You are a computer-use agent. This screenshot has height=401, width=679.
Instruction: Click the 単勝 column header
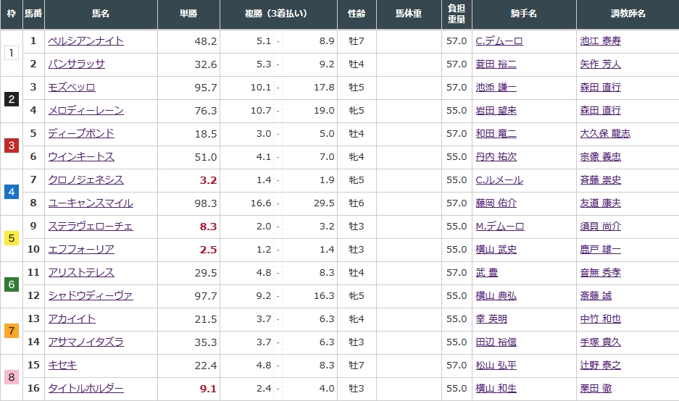(188, 14)
